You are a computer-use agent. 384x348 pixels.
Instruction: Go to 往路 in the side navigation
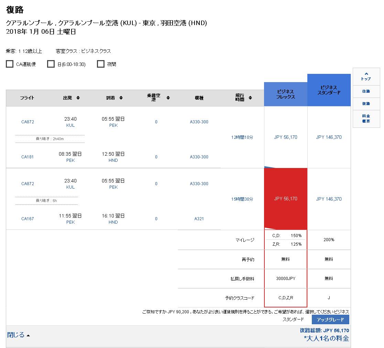click(x=366, y=91)
